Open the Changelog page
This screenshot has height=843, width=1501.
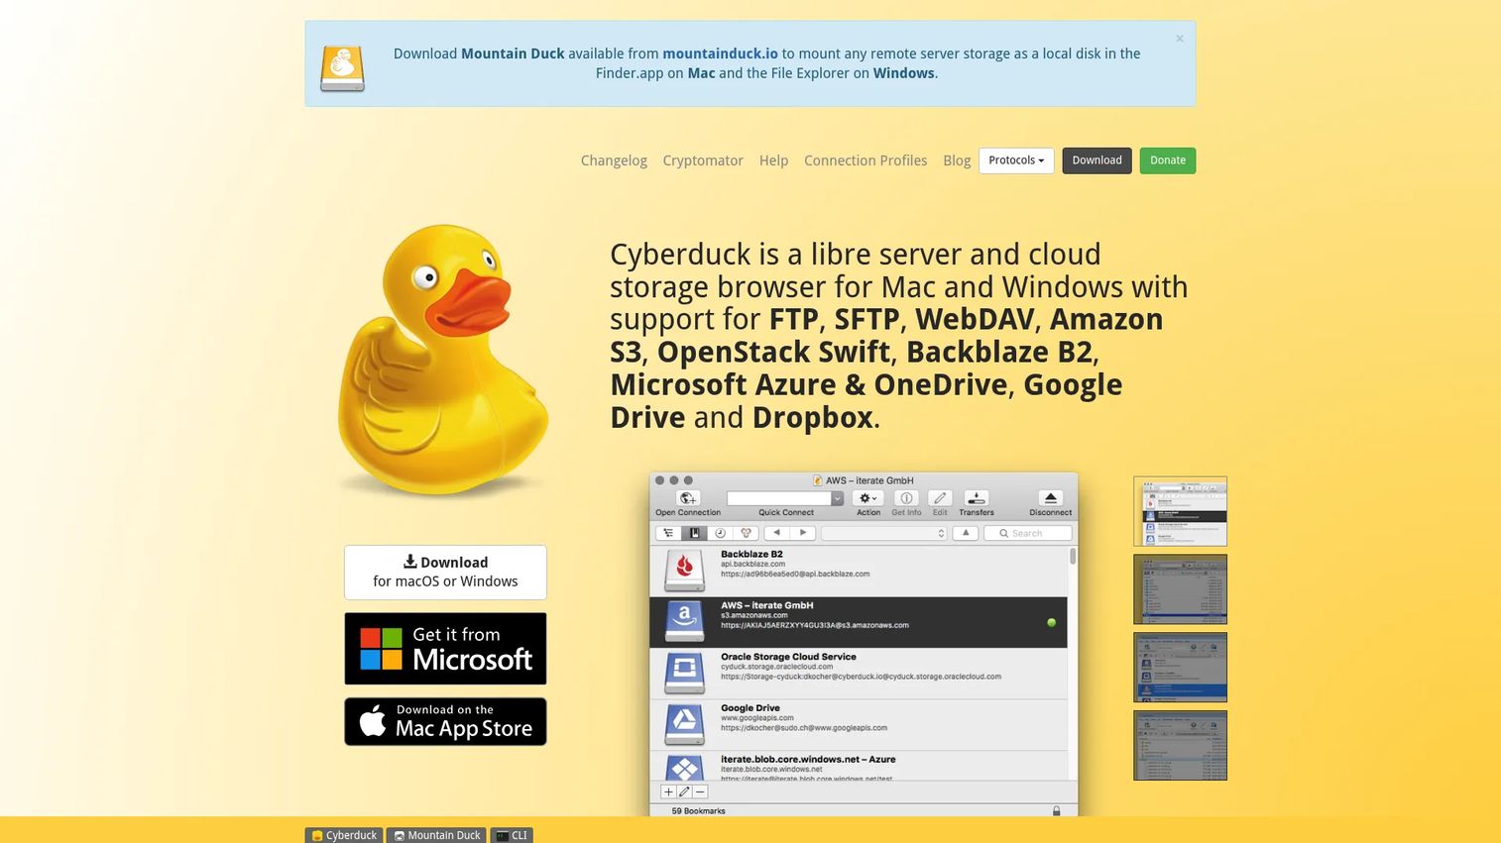point(614,160)
